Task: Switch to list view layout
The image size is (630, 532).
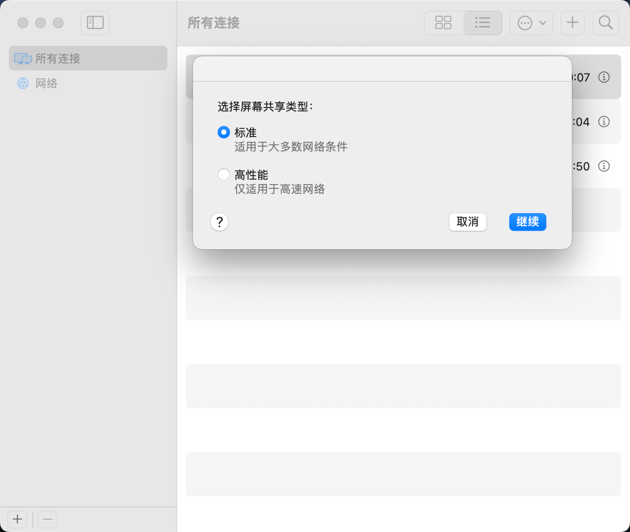Action: pos(482,22)
